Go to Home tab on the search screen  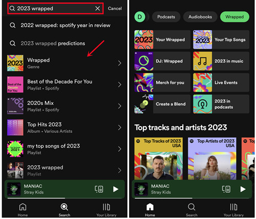click(23, 209)
